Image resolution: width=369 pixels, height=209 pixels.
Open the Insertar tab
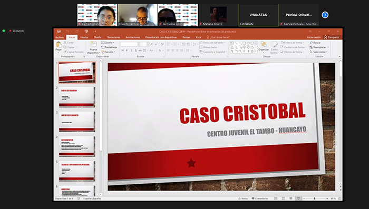tap(84, 37)
